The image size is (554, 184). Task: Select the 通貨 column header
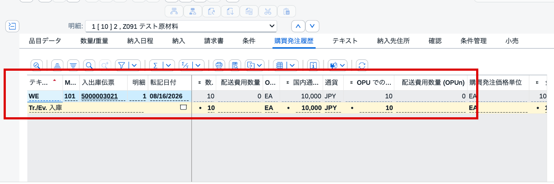pos(333,83)
